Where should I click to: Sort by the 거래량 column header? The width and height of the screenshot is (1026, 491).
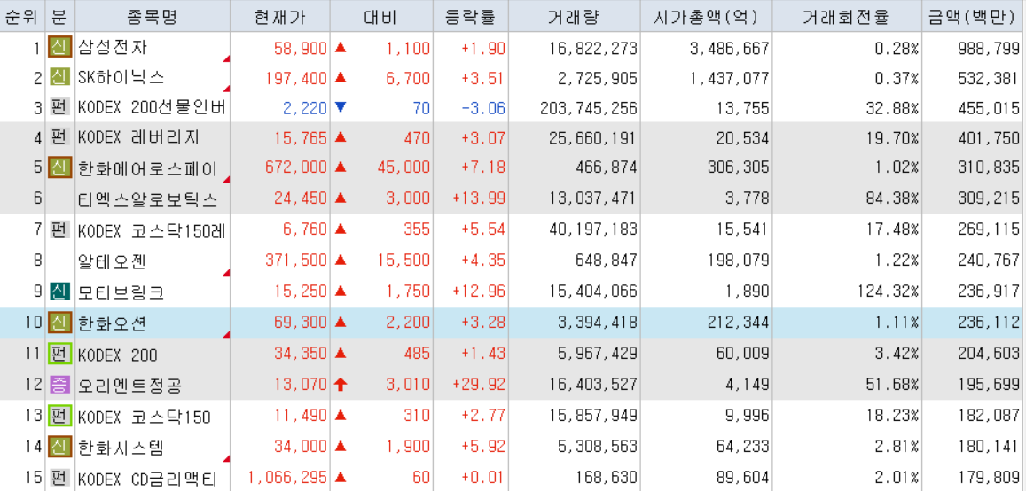coord(574,16)
